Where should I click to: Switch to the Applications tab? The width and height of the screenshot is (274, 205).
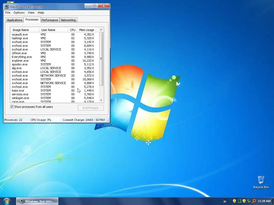[14, 20]
